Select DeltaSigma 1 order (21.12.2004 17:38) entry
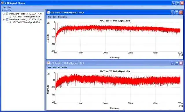 [x=26, y=14]
